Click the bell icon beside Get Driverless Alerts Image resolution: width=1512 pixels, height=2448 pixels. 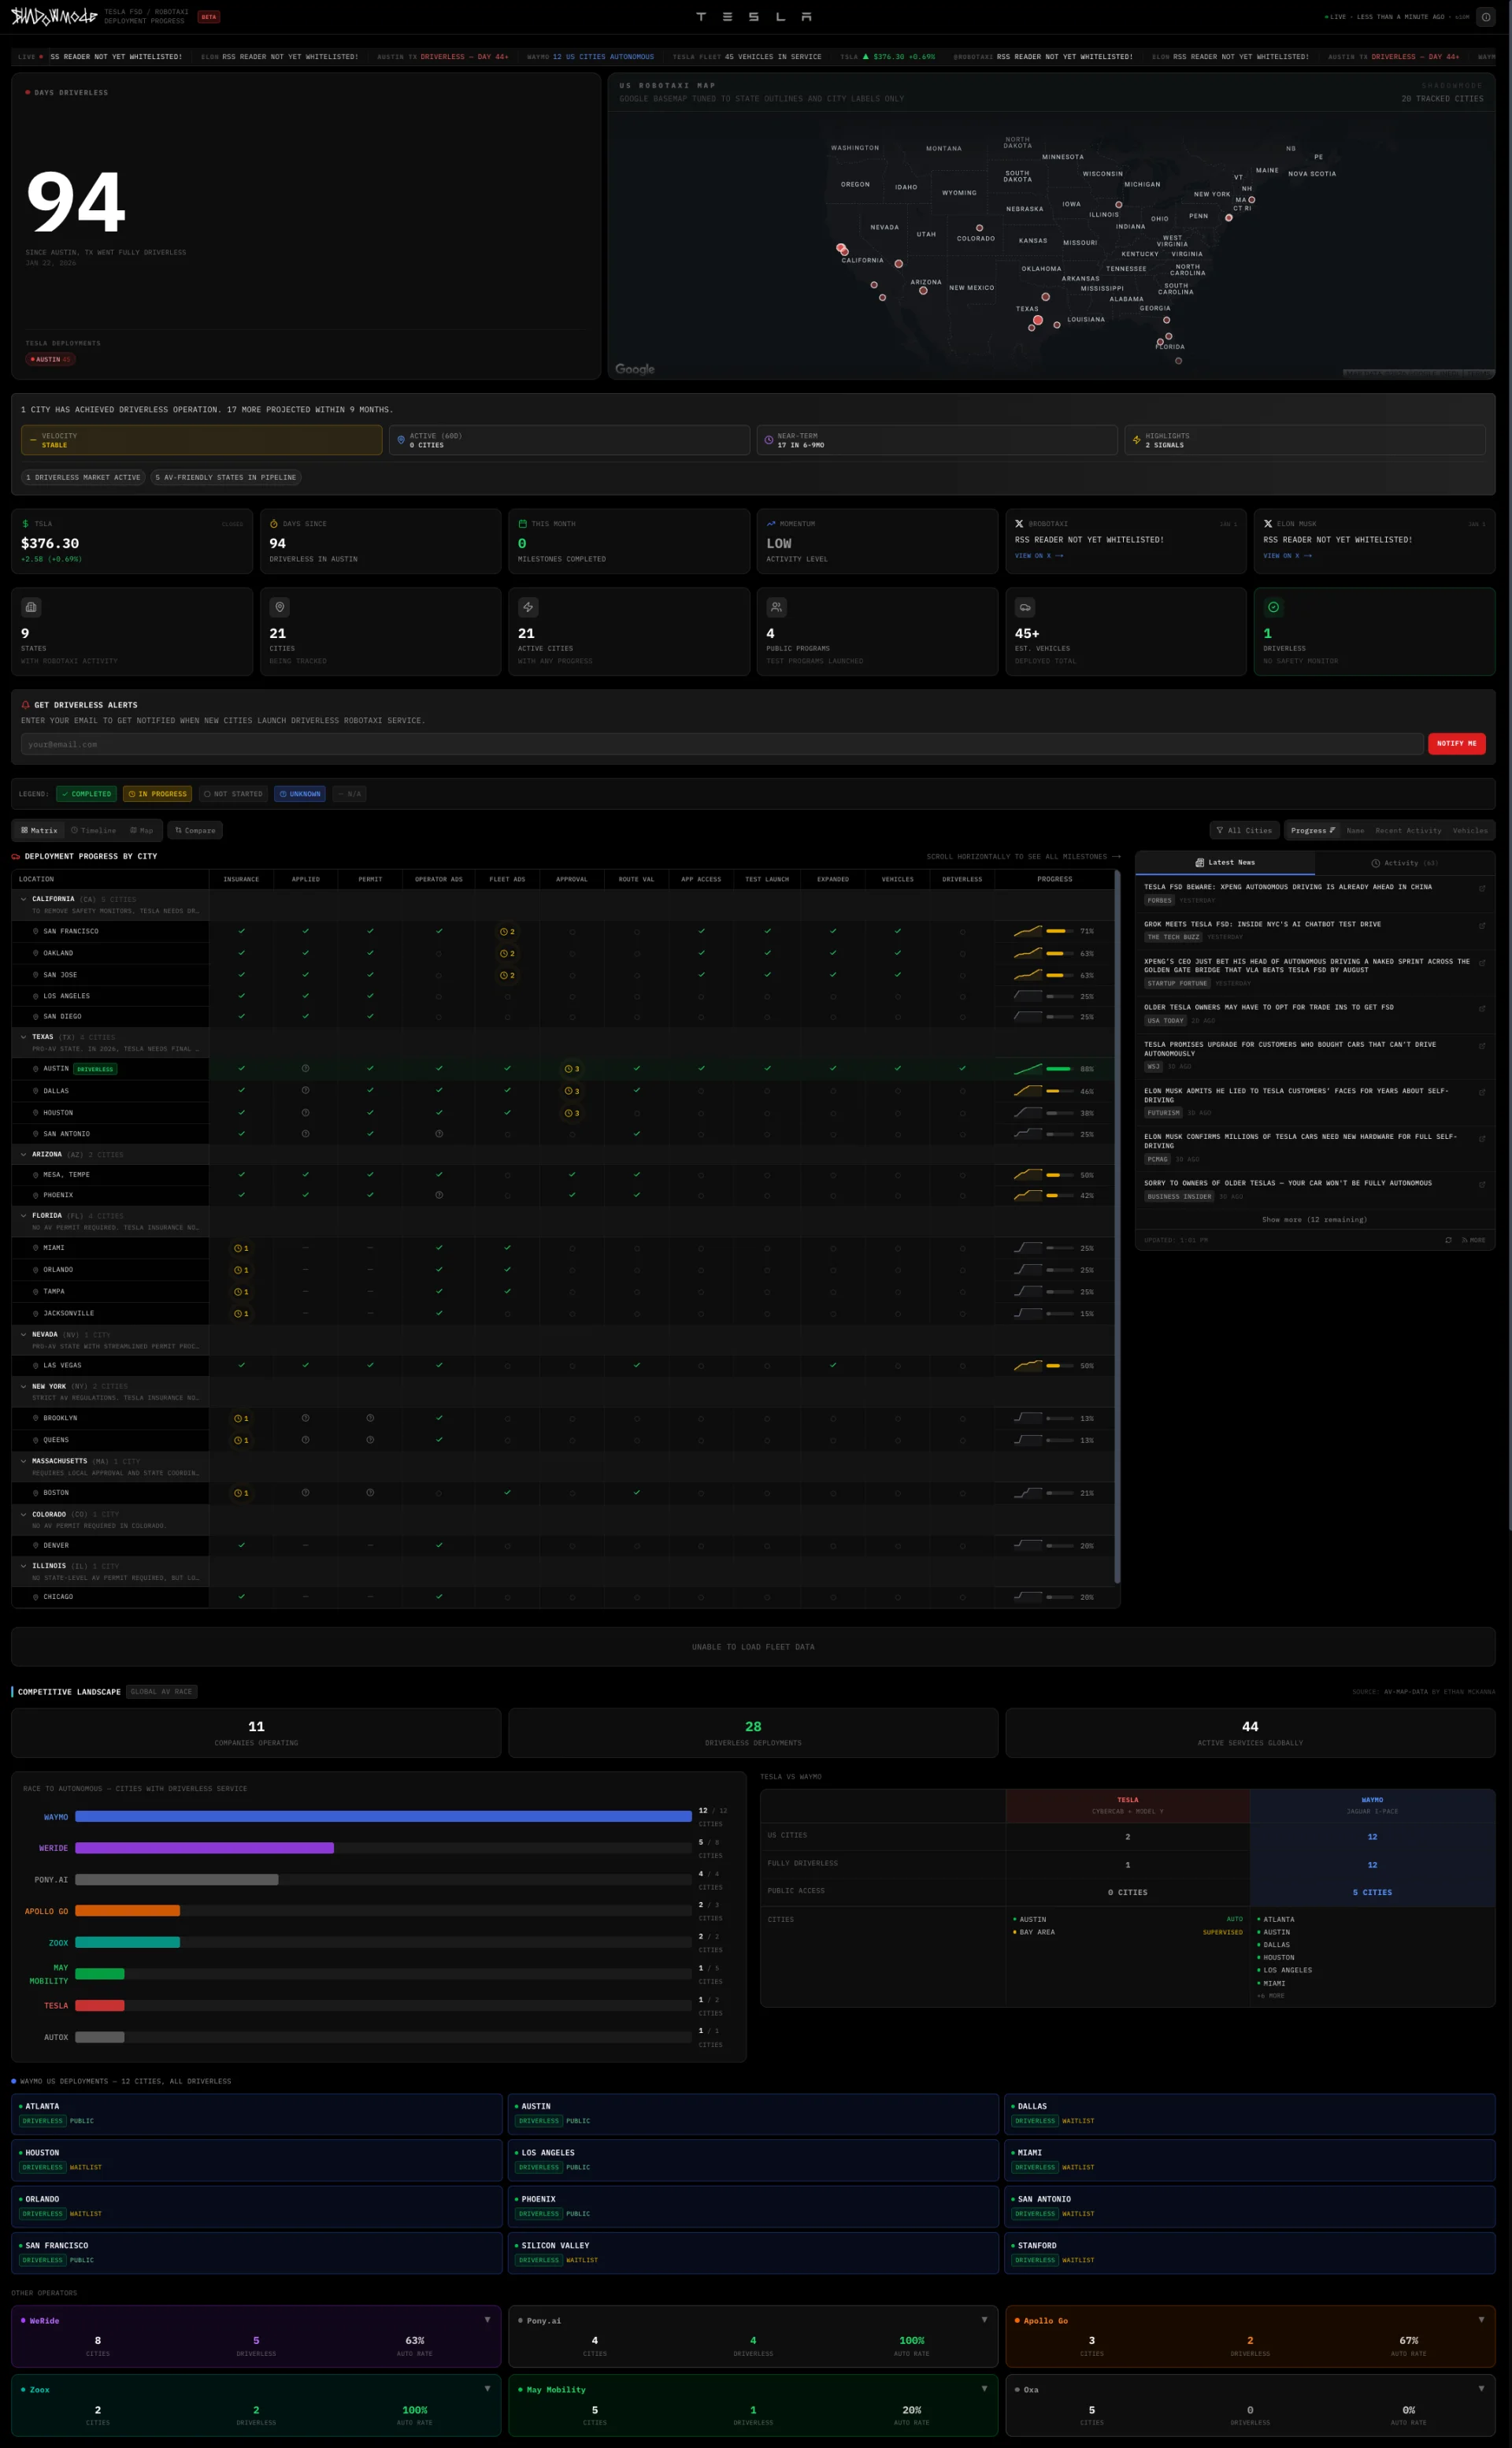[26, 705]
